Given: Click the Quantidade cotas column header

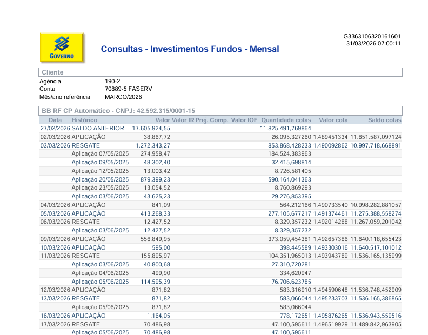Looking at the screenshot, I should (286, 120).
